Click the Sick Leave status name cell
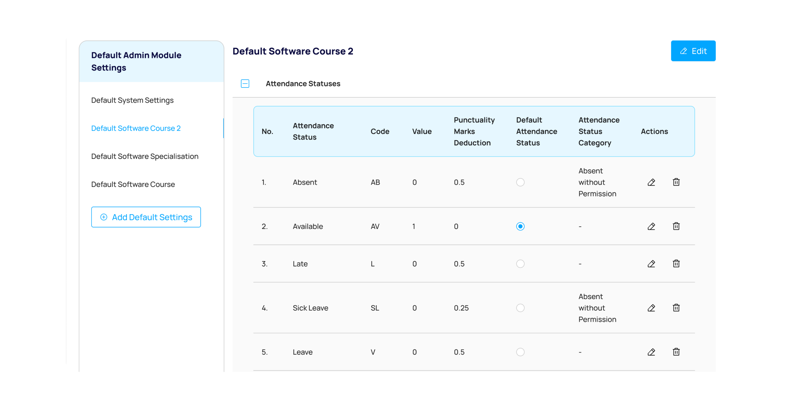The image size is (790, 406). pyautogui.click(x=310, y=308)
